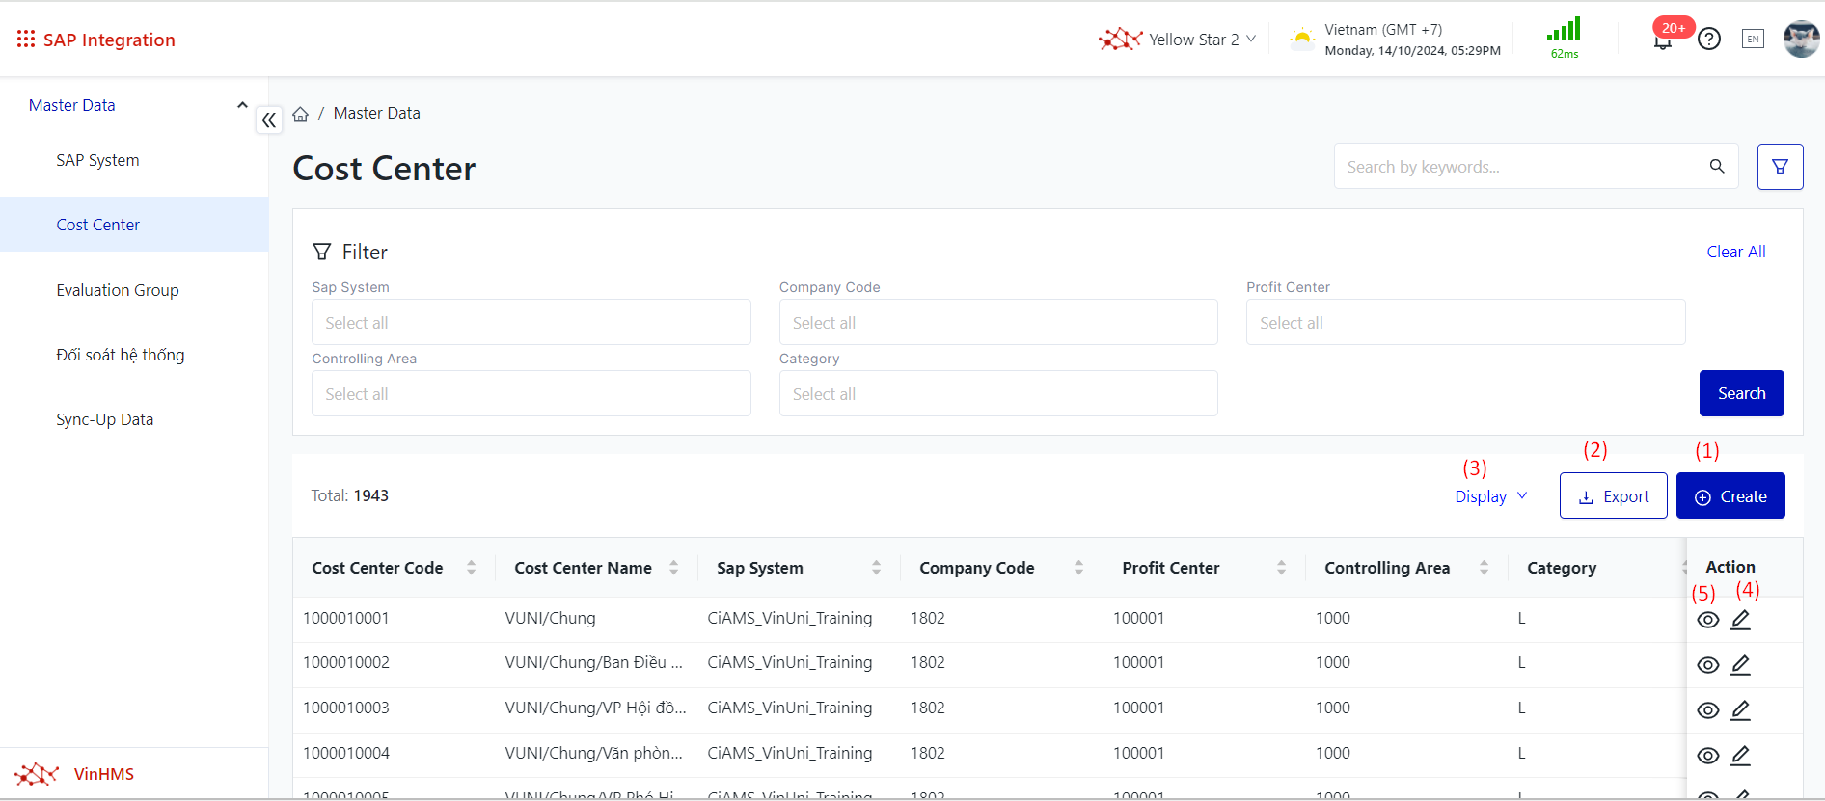1825x801 pixels.
Task: Edit cost center 1000010001 with pencil icon
Action: point(1740,620)
